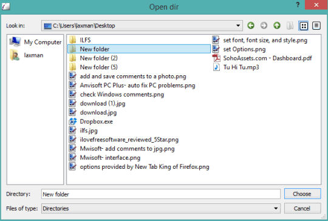
Task: Click the Cancel button
Action: tap(302, 208)
